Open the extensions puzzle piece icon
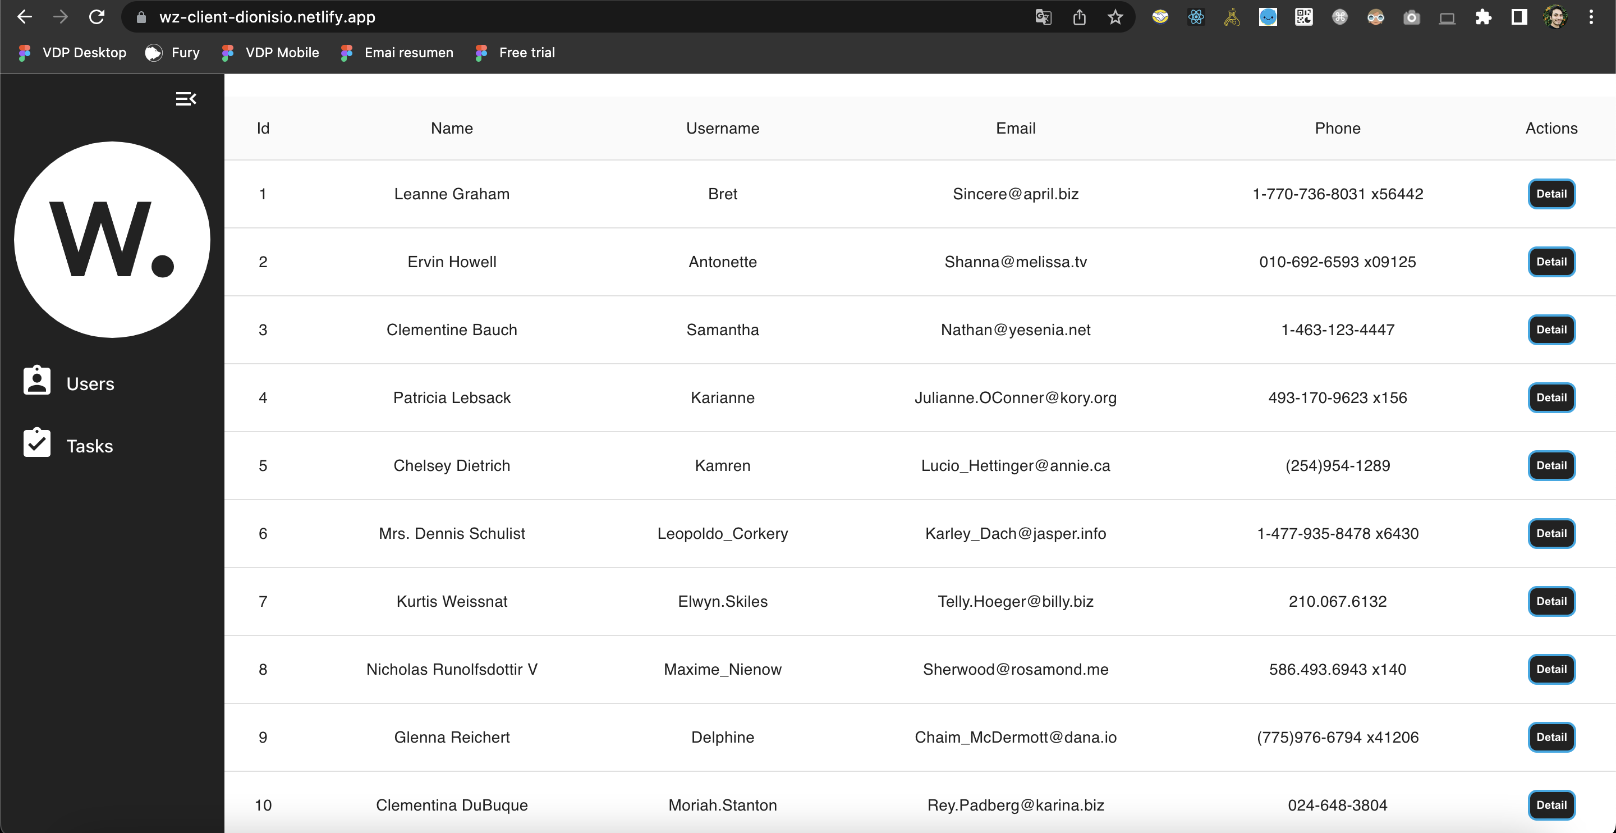The height and width of the screenshot is (833, 1616). [1483, 17]
